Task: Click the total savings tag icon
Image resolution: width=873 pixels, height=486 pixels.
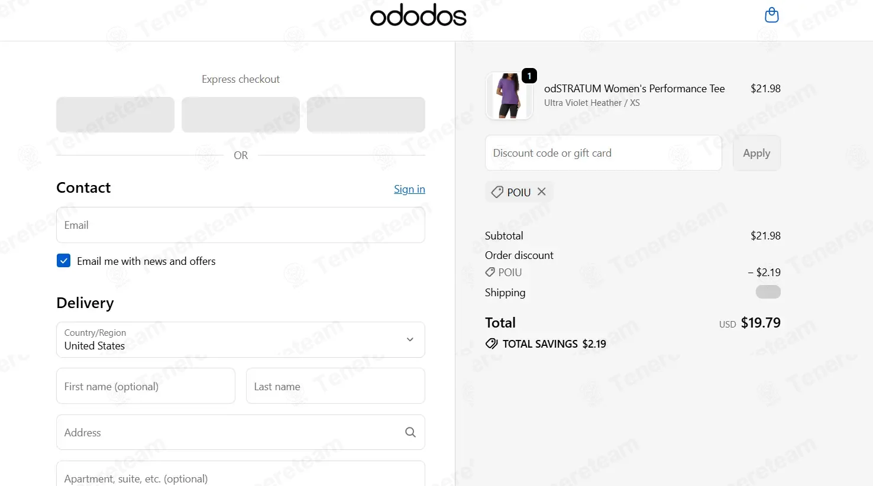Action: (492, 344)
